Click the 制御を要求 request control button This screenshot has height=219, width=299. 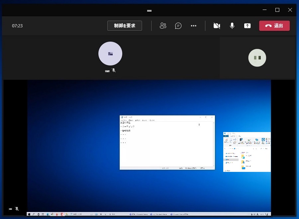125,26
